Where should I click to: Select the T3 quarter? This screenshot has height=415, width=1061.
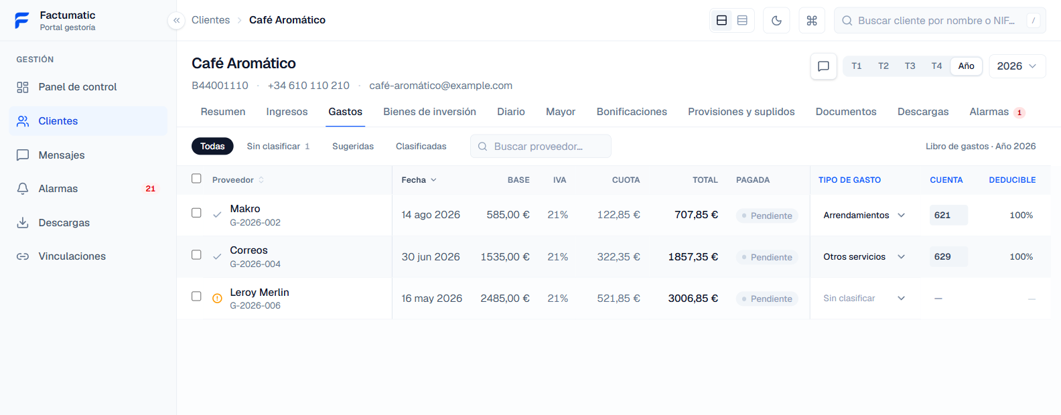coord(910,66)
